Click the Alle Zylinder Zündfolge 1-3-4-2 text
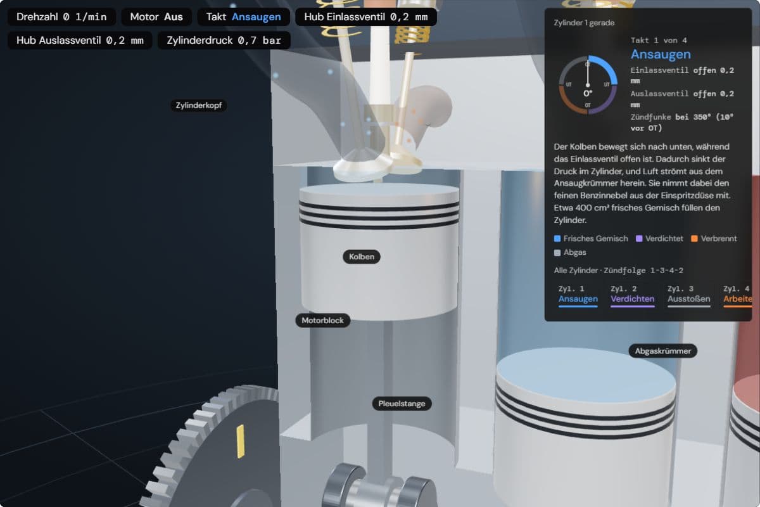Viewport: 760px width, 507px height. [x=619, y=271]
